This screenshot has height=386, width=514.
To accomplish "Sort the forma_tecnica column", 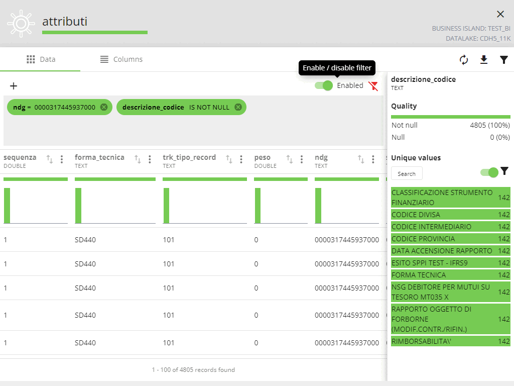I will pyautogui.click(x=138, y=159).
